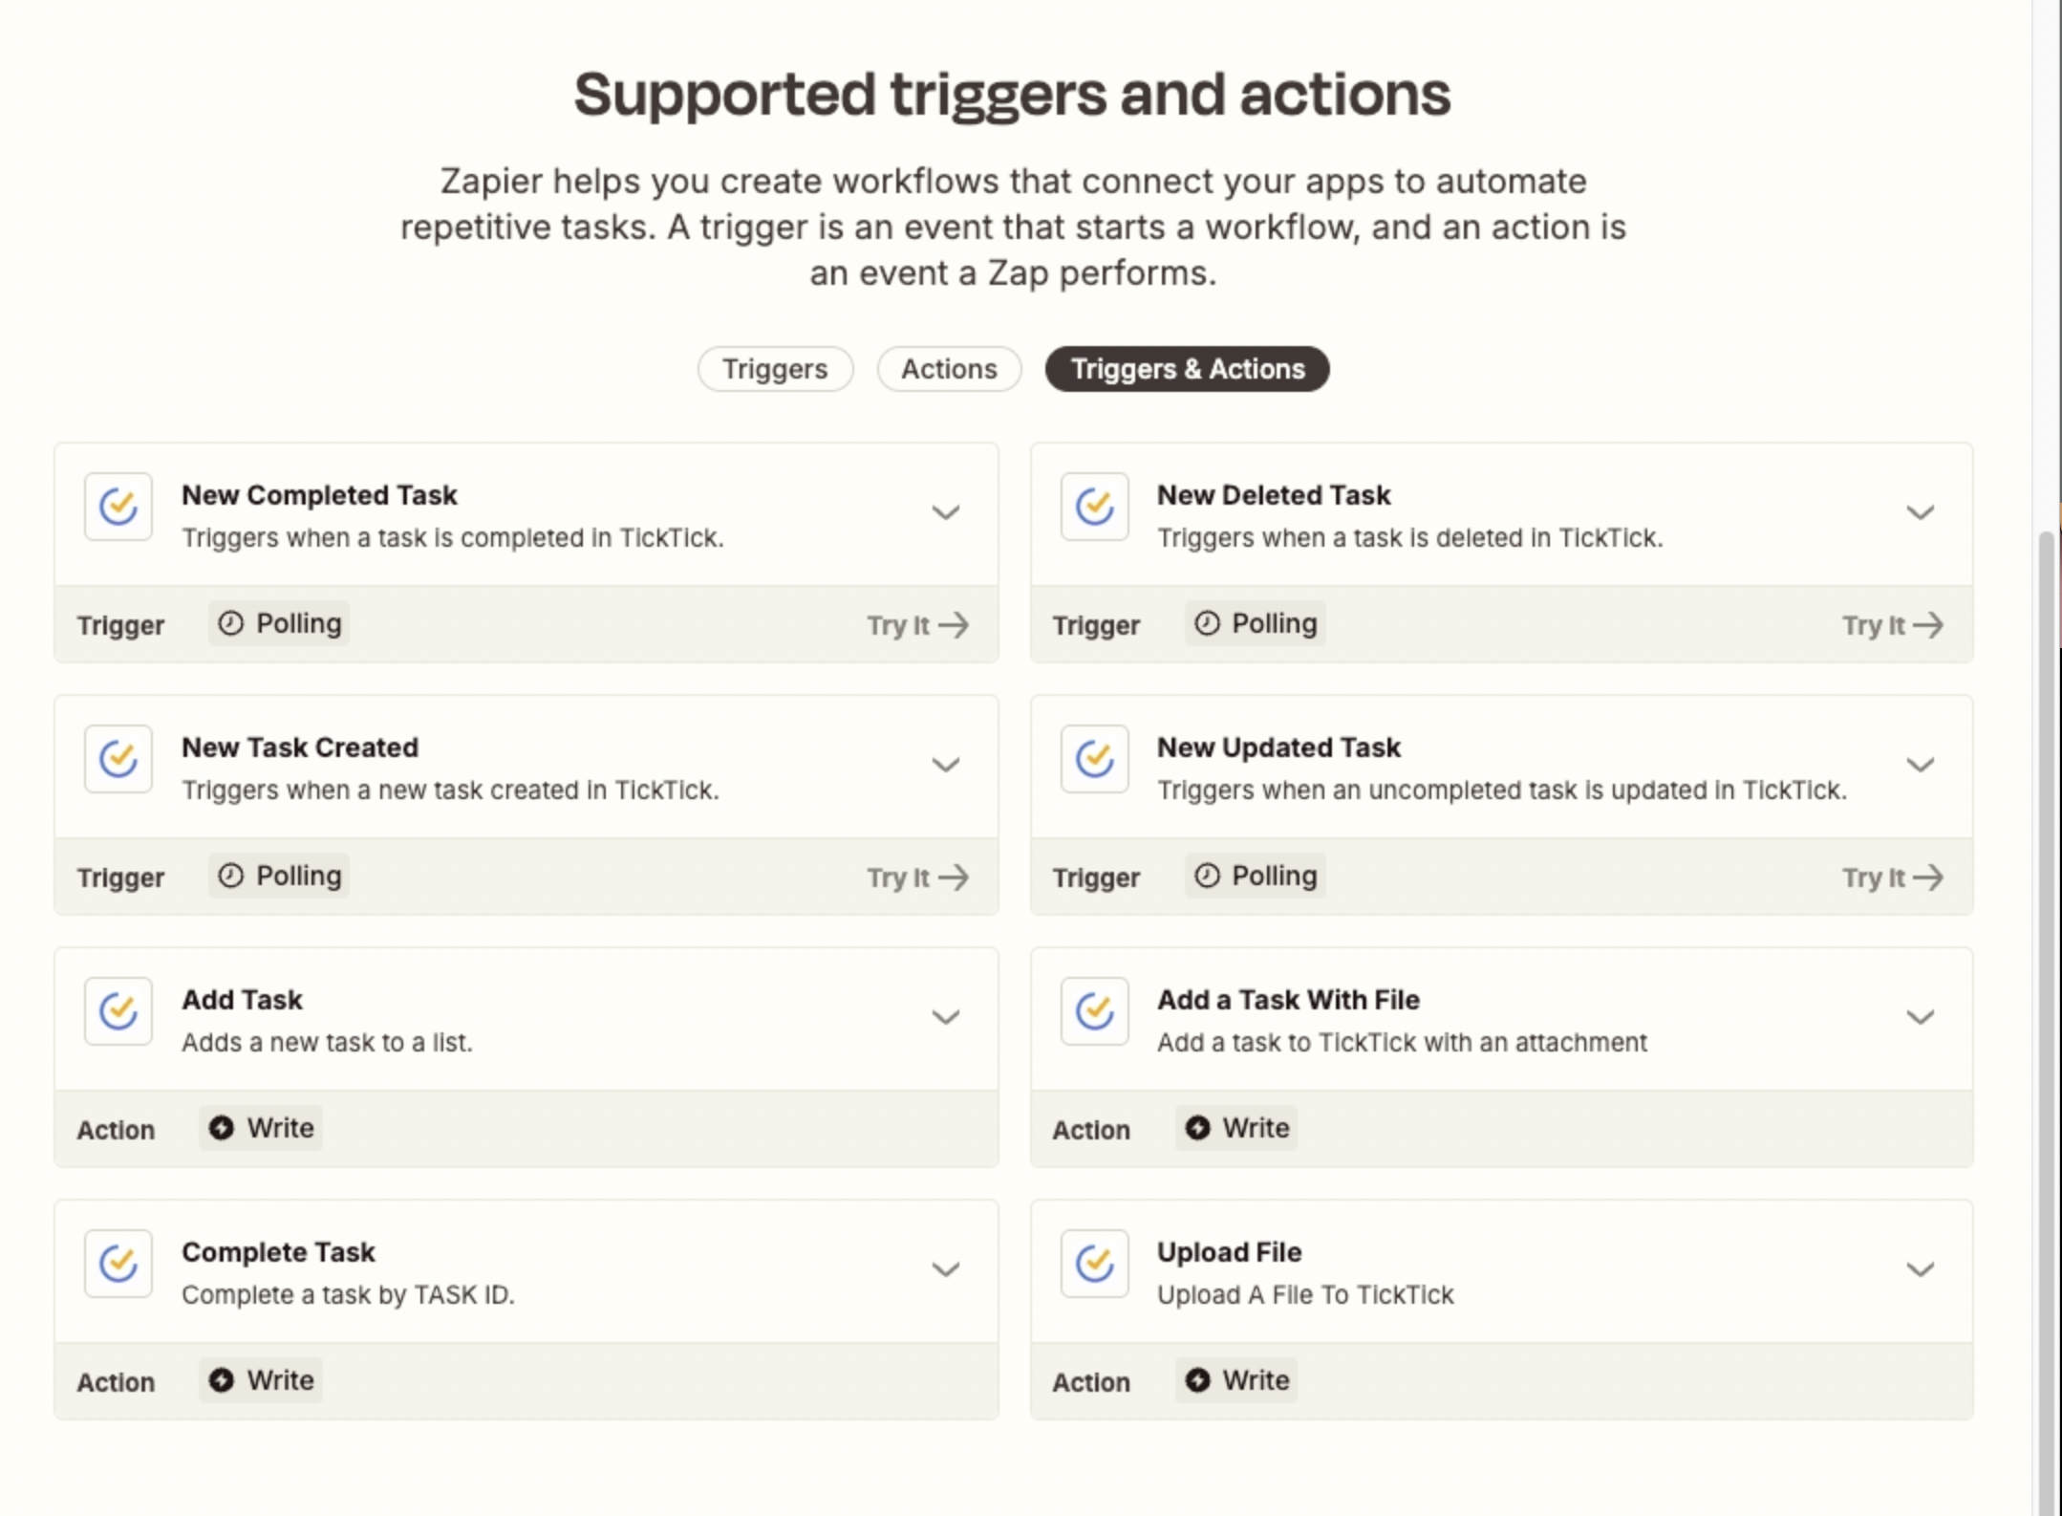Image resolution: width=2062 pixels, height=1516 pixels.
Task: Expand the New Completed Task card
Action: coord(946,512)
